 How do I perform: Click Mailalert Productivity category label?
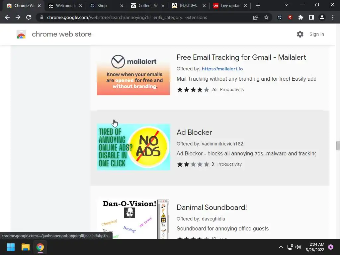232,90
